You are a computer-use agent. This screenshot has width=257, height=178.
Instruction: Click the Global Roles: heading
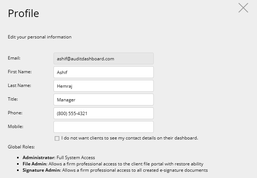pyautogui.click(x=21, y=147)
